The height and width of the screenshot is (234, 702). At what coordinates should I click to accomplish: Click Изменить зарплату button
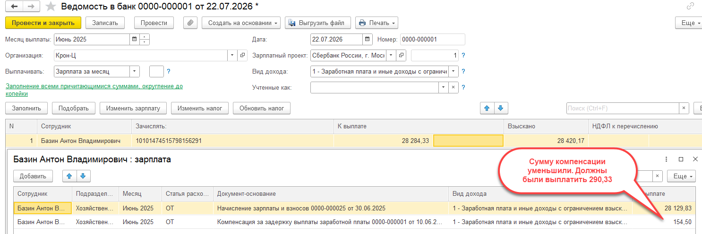[x=133, y=109]
